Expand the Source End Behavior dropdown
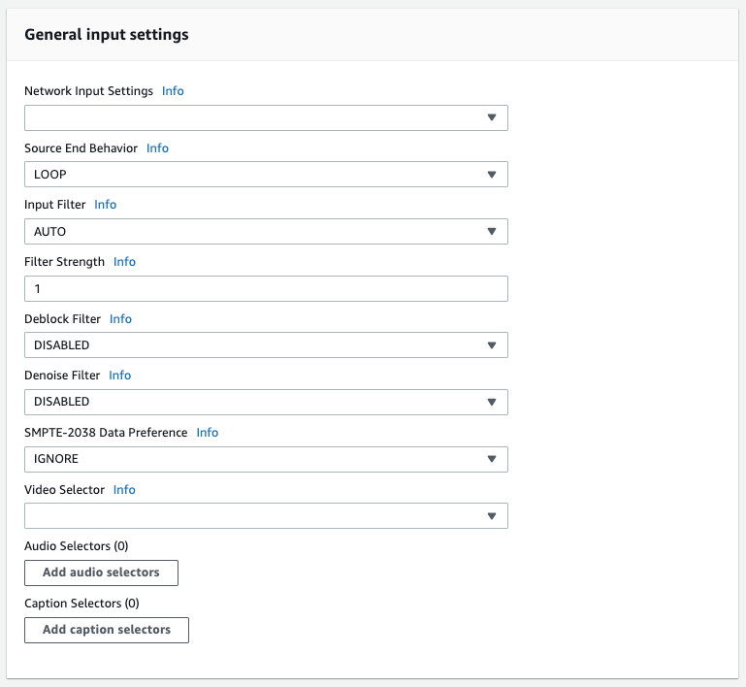The image size is (746, 687). (x=266, y=175)
